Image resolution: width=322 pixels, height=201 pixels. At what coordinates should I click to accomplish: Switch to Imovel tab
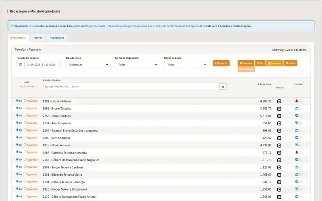tap(38, 38)
